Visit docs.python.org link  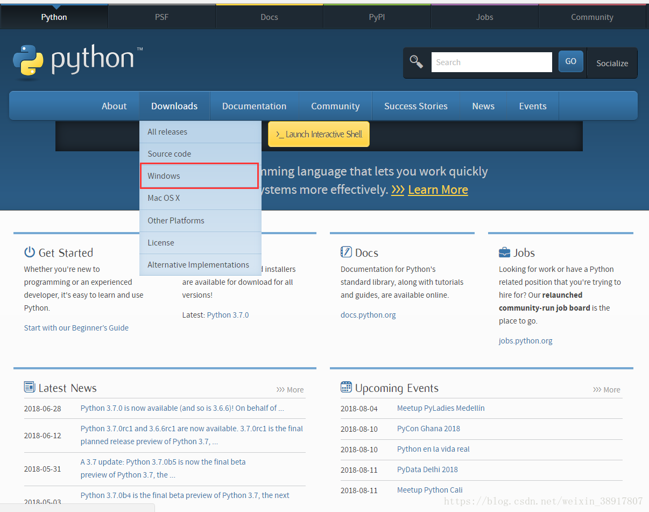368,315
